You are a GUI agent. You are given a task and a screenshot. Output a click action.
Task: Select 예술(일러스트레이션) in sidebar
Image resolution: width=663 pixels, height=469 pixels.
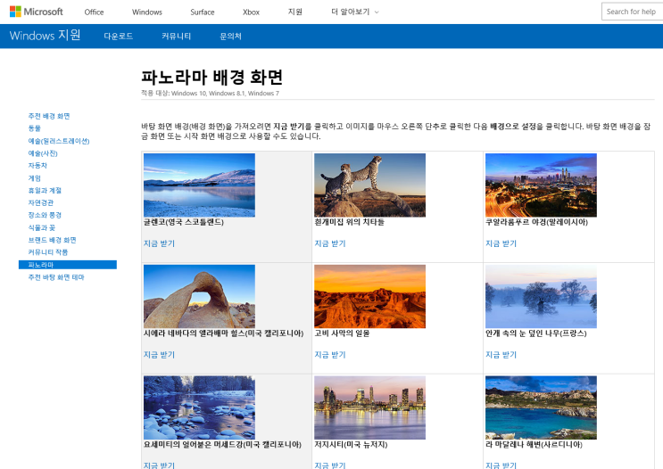point(59,141)
